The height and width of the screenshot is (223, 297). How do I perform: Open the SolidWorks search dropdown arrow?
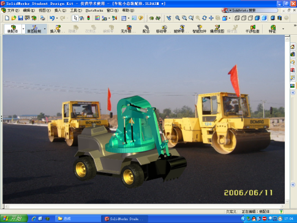pyautogui.click(x=230, y=10)
